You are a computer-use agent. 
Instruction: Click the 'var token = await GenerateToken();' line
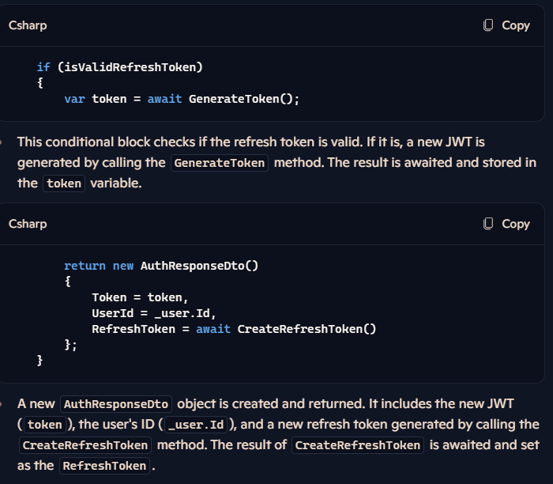[x=182, y=99]
